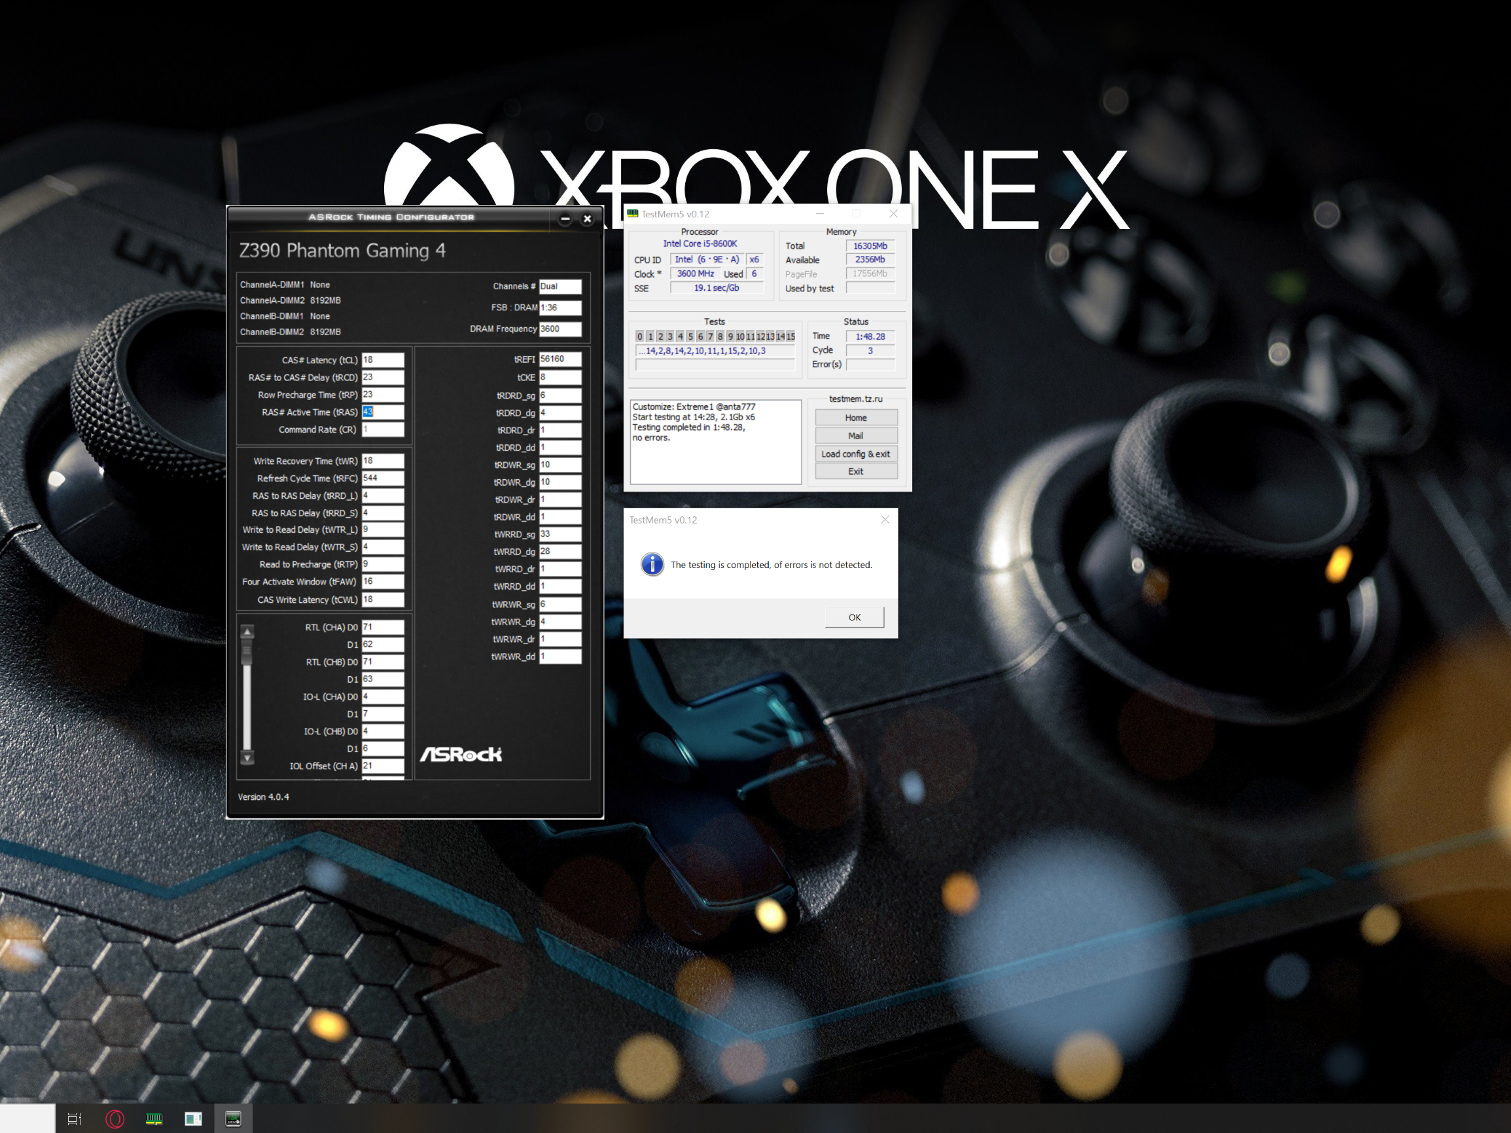This screenshot has height=1133, width=1511.
Task: Click the tREFI value field
Action: tap(560, 359)
